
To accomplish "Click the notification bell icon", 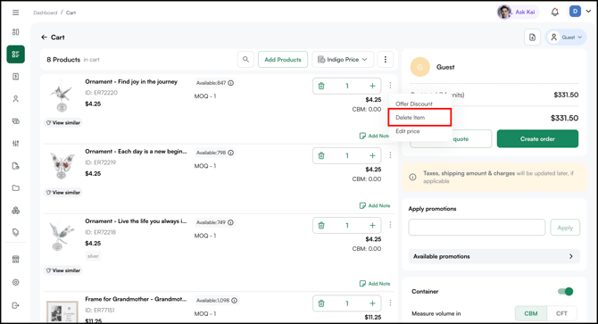I will [x=555, y=12].
